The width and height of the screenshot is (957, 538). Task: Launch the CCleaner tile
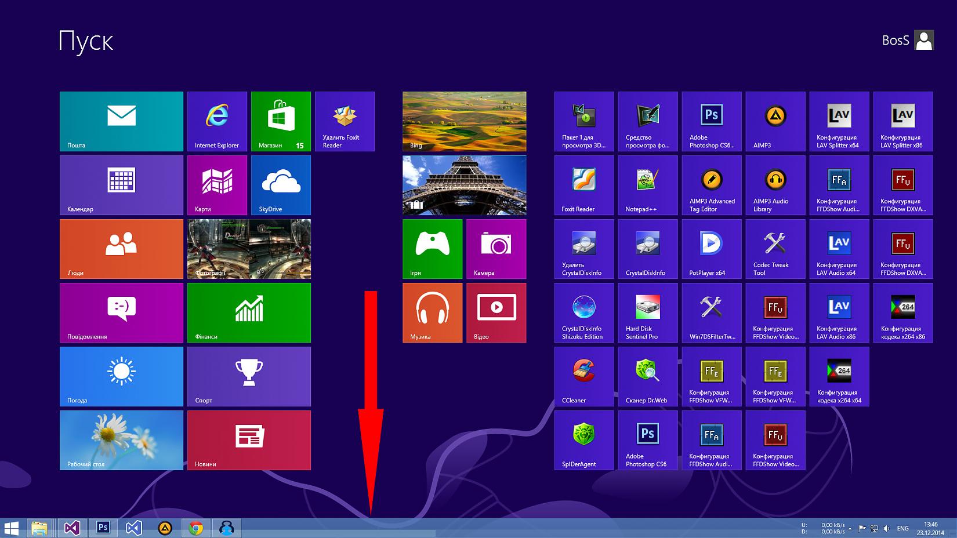point(584,376)
